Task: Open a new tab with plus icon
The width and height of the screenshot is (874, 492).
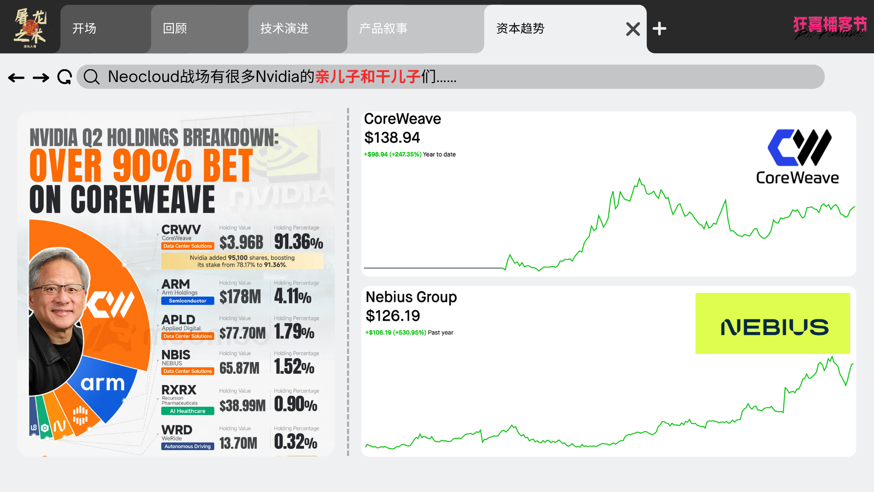Action: (x=659, y=29)
